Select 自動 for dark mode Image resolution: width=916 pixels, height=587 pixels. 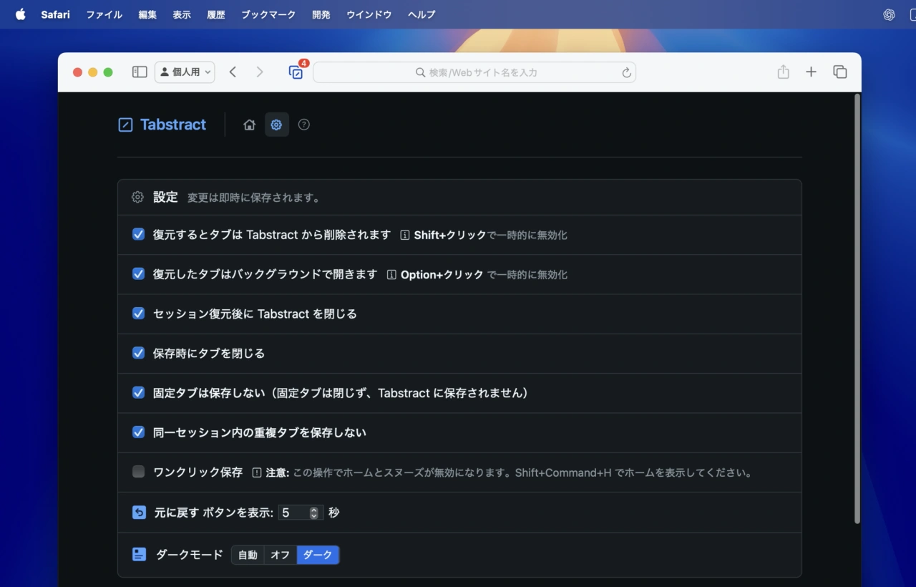tap(248, 554)
